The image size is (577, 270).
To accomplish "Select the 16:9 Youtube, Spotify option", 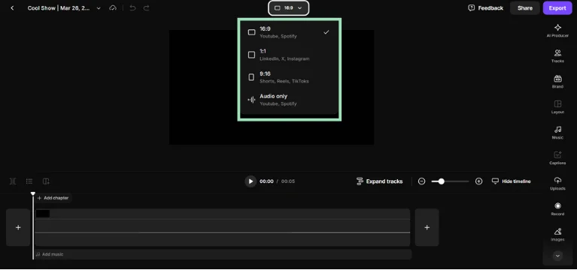I will coord(289,32).
